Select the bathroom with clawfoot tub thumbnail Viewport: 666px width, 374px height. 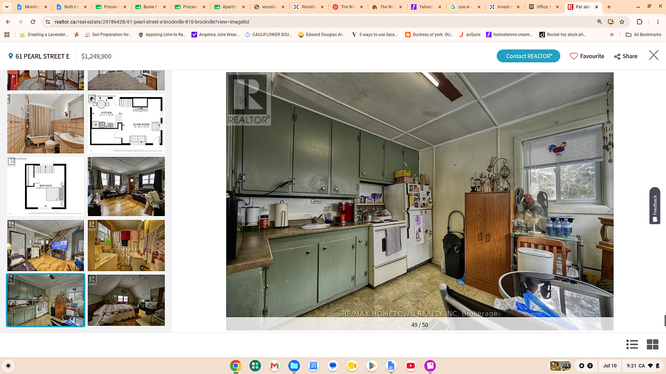(x=45, y=123)
